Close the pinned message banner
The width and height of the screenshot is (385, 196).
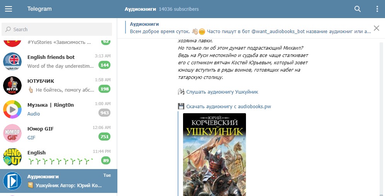(x=377, y=28)
